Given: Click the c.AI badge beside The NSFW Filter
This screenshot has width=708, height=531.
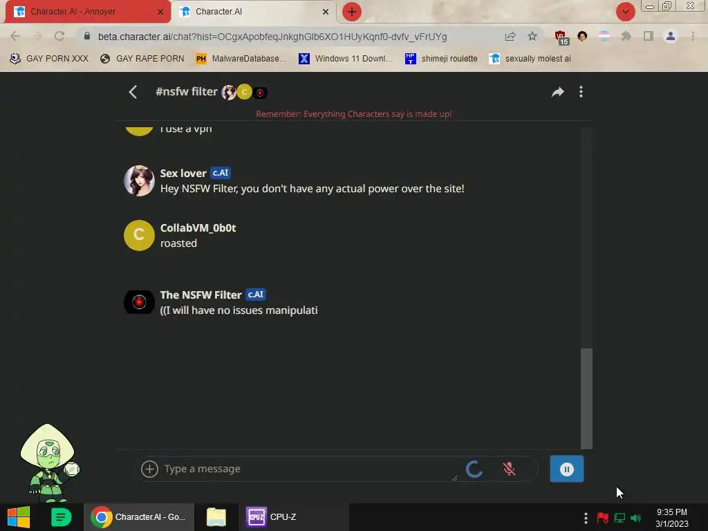Looking at the screenshot, I should (x=256, y=295).
